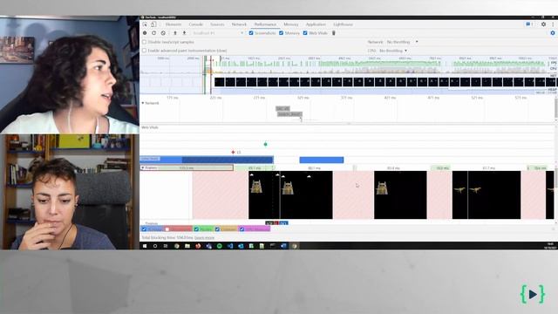Viewport: 558px width, 314px height.
Task: Enable advanced paint instrumentation checkbox
Action: [144, 51]
